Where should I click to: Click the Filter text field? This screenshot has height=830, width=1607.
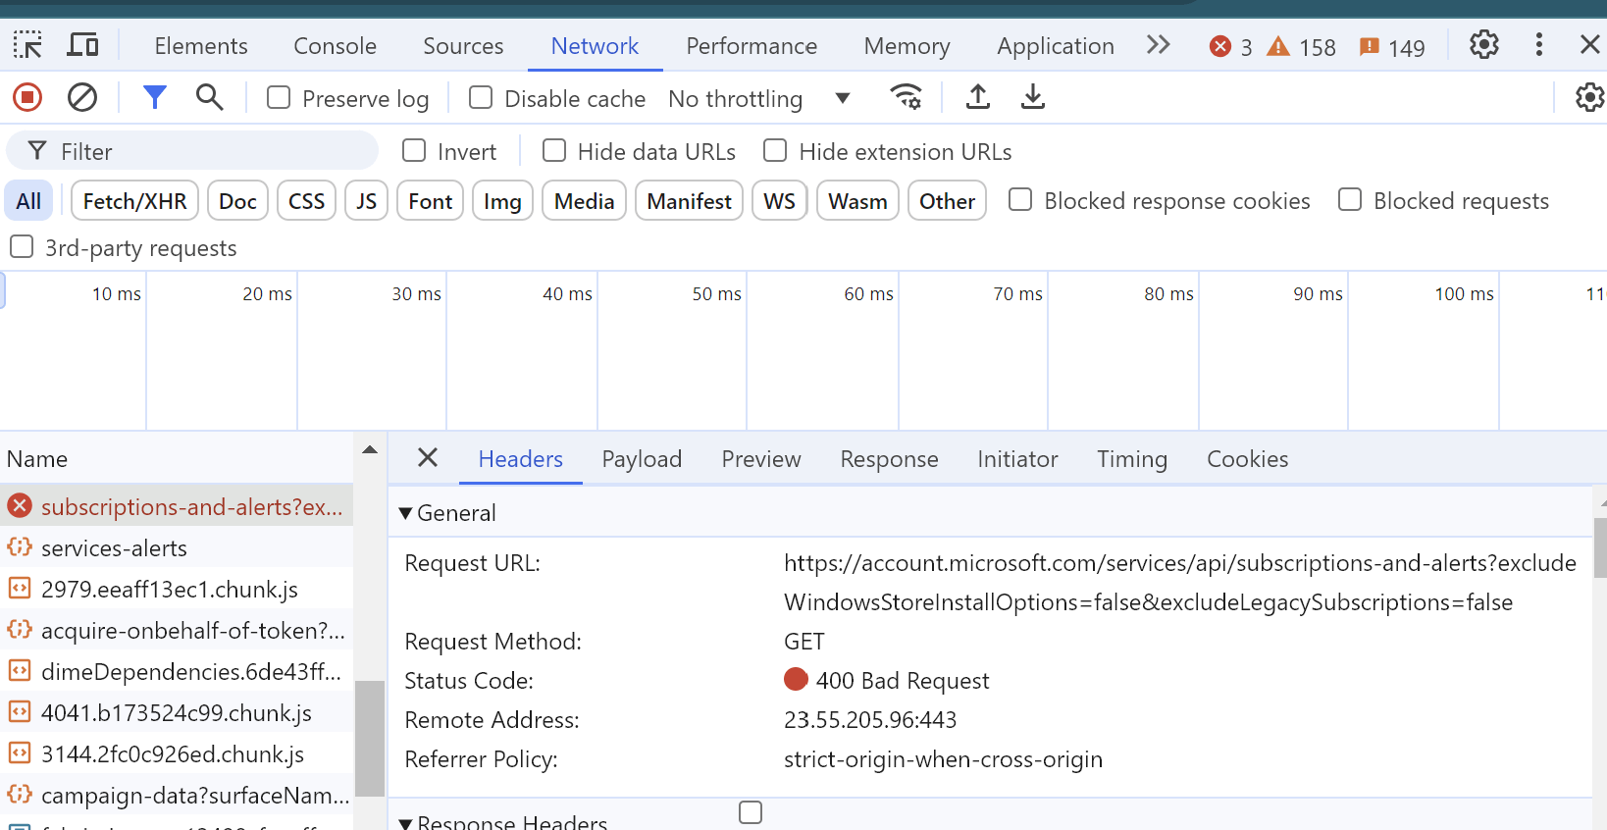206,151
